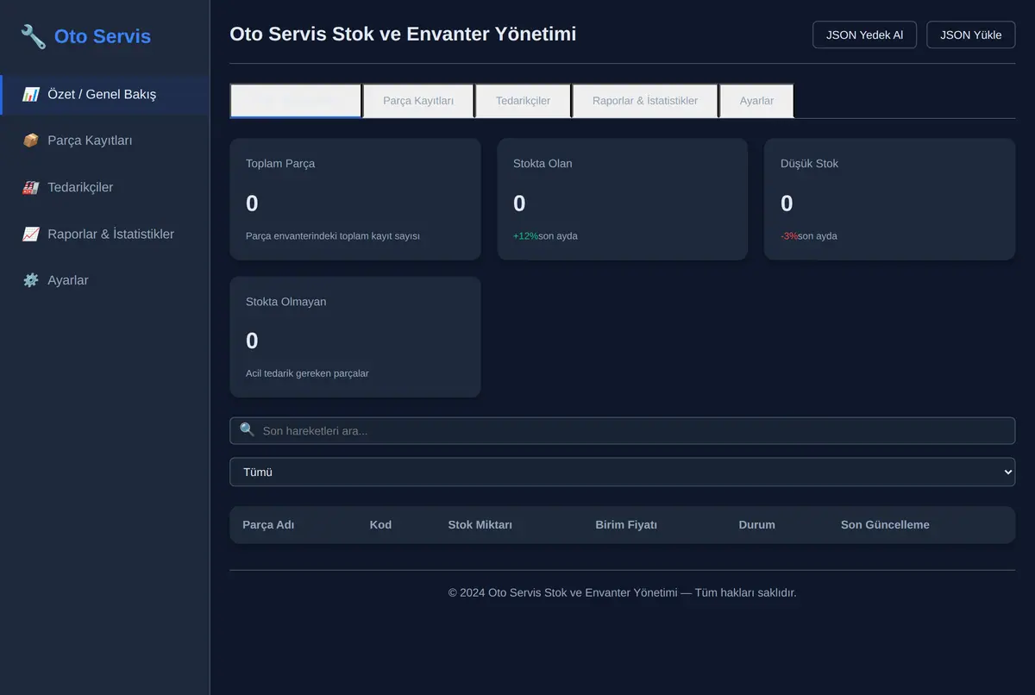Click the wrench logo icon beside Oto Servis
The image size is (1035, 695).
33,36
